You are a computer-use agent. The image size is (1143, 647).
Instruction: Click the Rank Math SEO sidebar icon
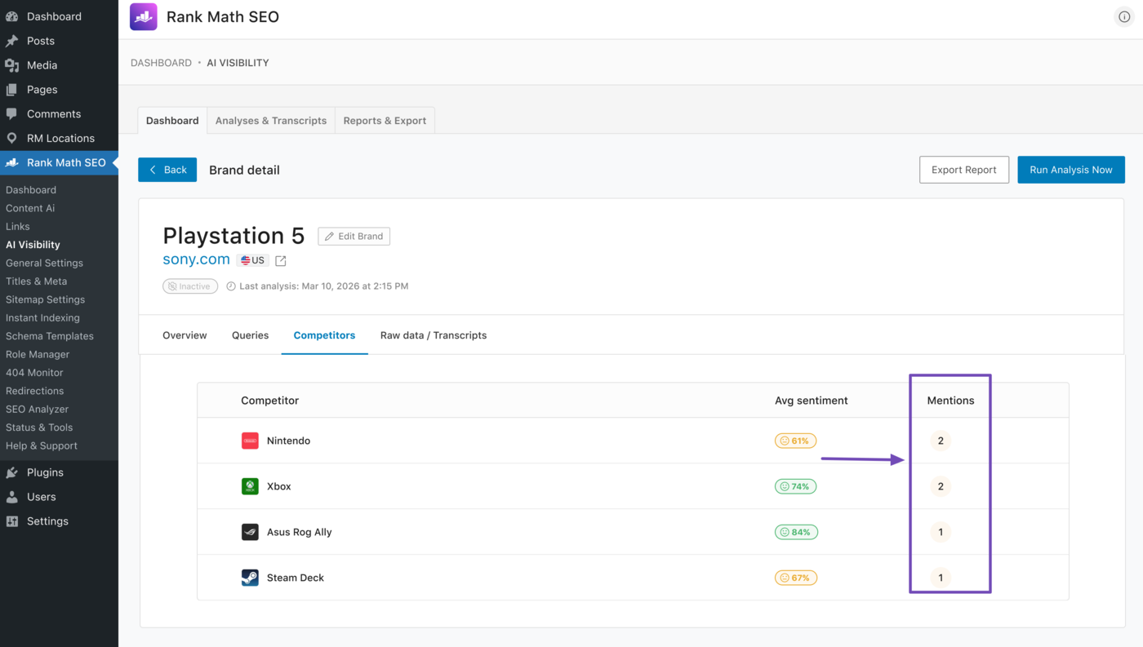click(12, 163)
